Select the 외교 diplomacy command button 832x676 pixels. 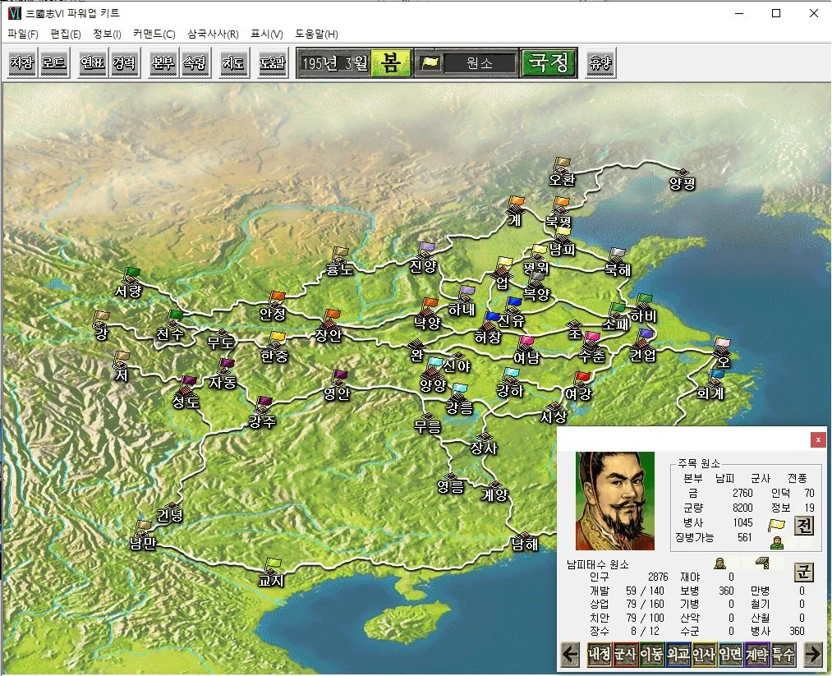pos(678,654)
